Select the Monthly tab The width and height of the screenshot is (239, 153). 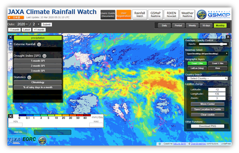(x=220, y=25)
